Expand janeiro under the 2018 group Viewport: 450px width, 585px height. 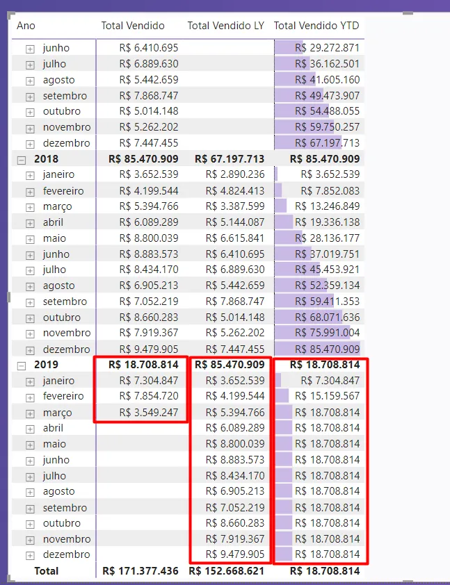coord(30,175)
